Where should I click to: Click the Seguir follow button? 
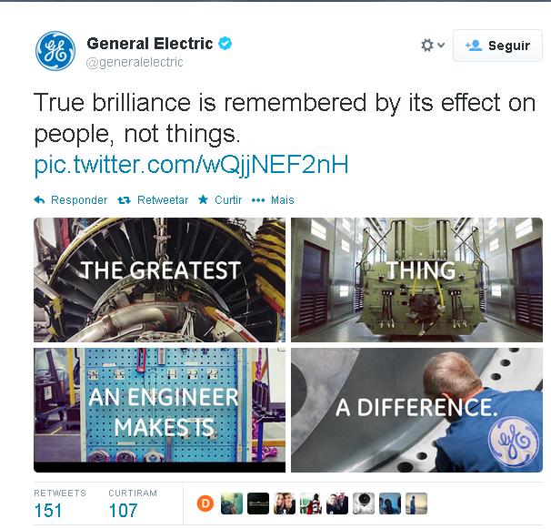(497, 46)
